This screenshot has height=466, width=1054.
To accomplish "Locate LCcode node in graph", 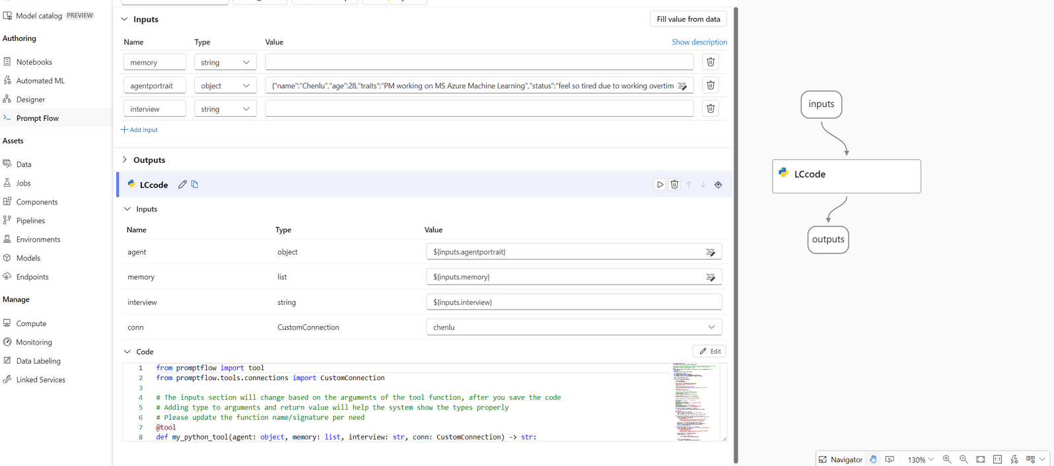I will pyautogui.click(x=718, y=185).
